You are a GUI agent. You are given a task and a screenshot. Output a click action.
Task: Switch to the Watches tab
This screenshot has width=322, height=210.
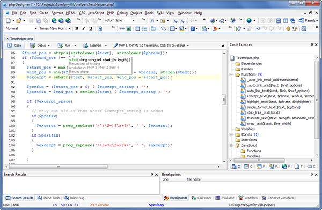[x=248, y=198]
